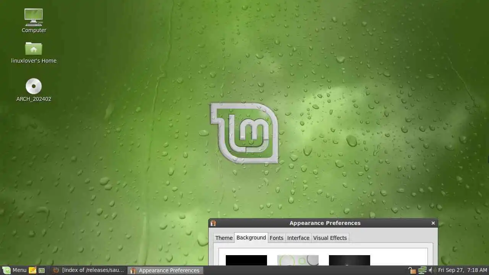Switch to the Interface tab
The image size is (489, 275).
298,238
